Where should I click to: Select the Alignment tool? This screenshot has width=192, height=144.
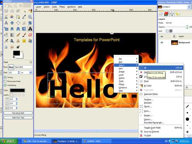click(x=18, y=23)
